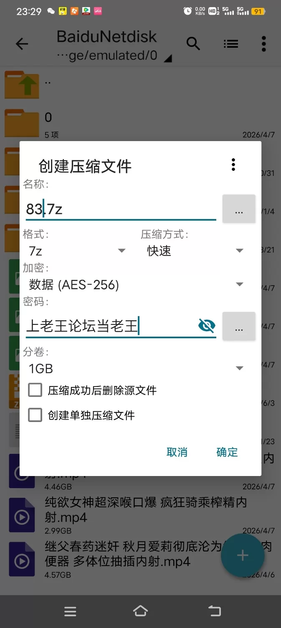This screenshot has height=628, width=281.
Task: Click the 取消 button
Action: coord(177,452)
